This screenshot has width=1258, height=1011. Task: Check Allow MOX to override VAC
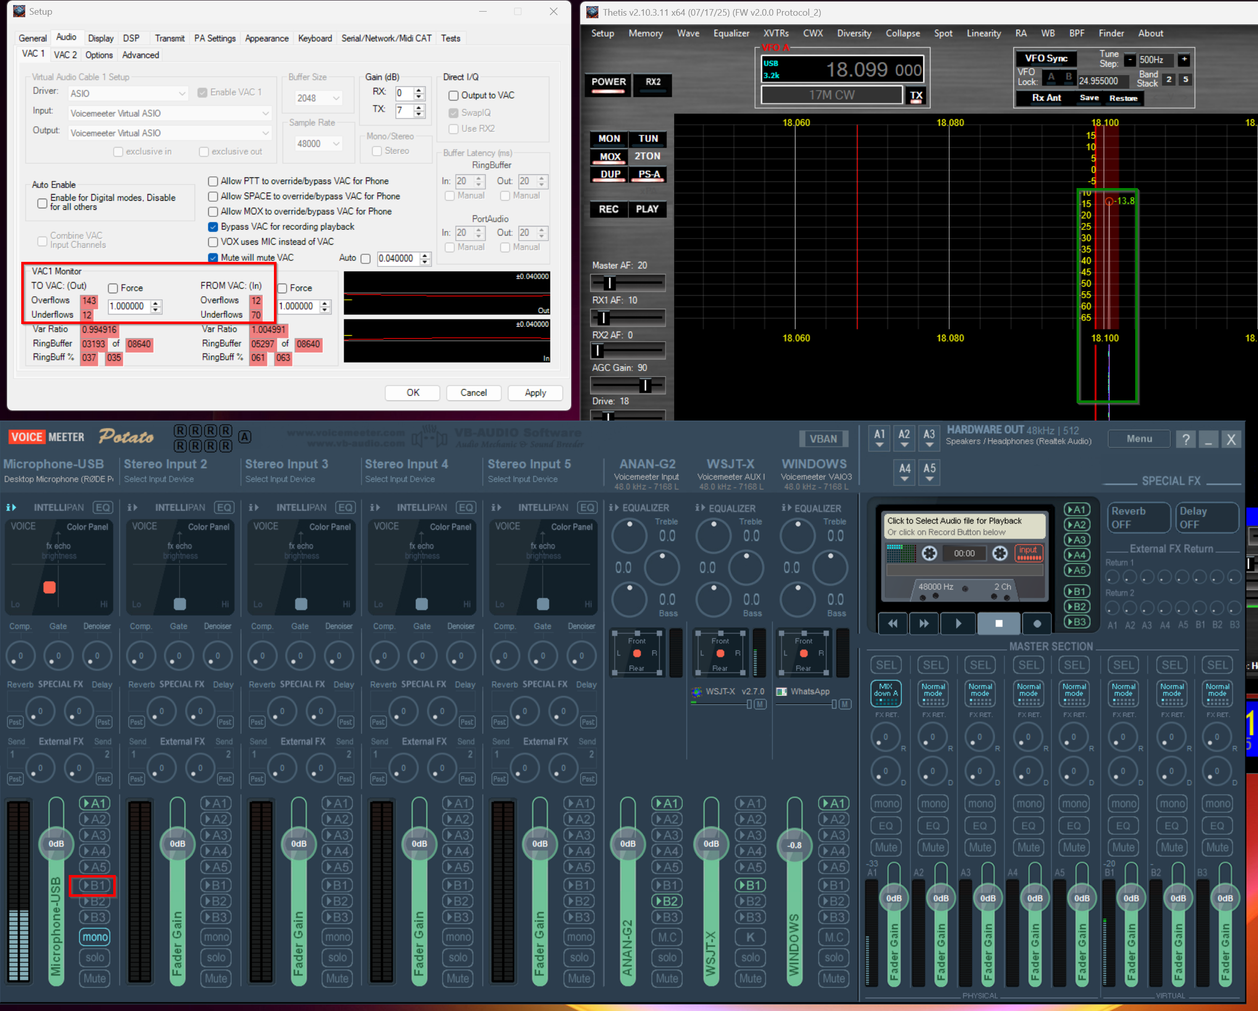[x=213, y=211]
